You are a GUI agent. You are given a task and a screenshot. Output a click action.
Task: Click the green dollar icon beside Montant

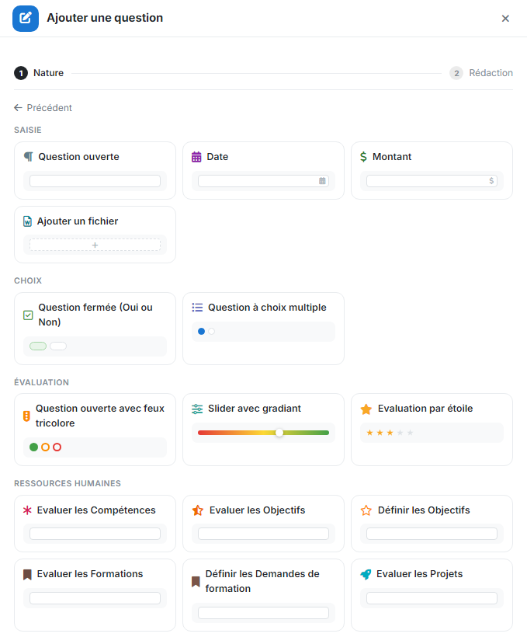pos(363,157)
